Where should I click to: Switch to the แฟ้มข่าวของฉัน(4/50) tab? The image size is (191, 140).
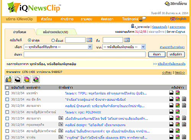tap(55, 32)
